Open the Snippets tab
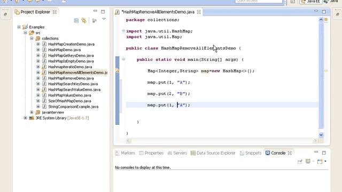Viewport: 342px width, 192px height. coord(251,153)
